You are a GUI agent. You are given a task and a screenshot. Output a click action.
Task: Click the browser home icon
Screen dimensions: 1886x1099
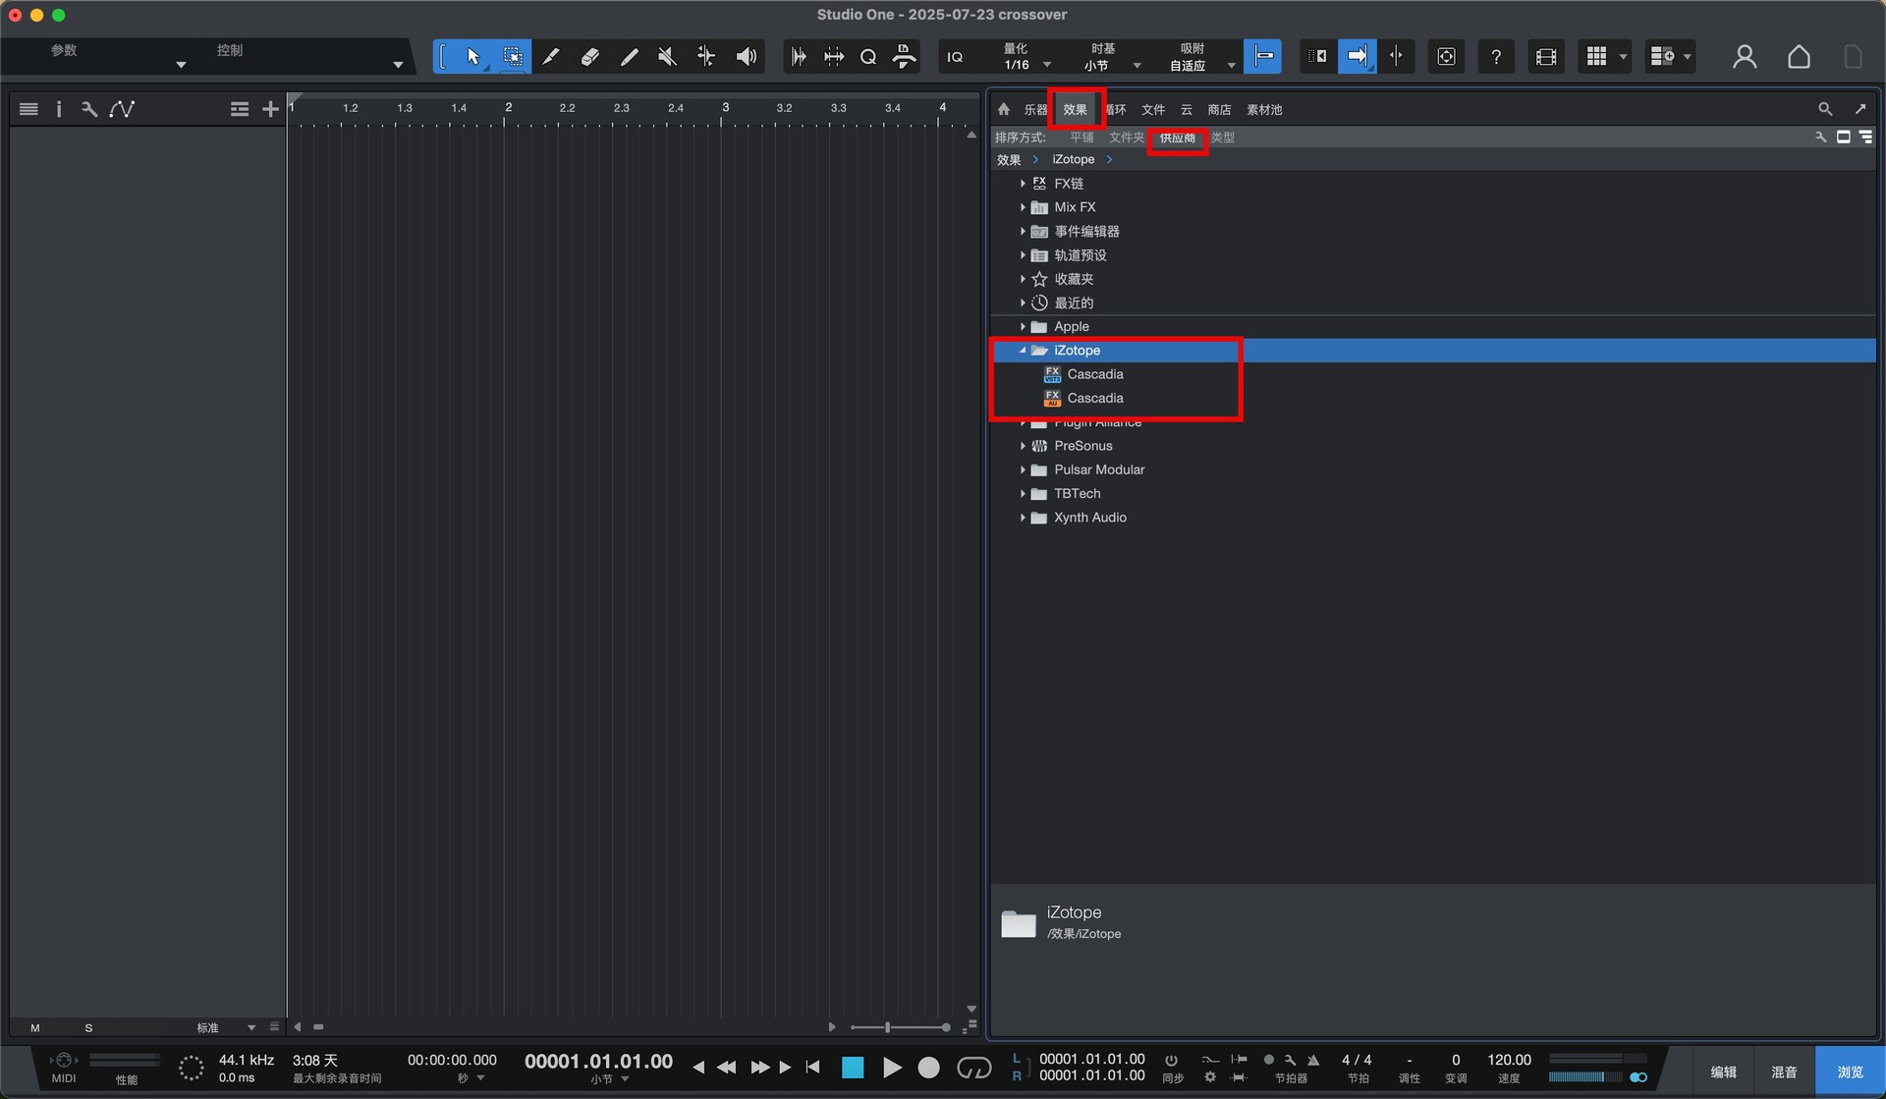1004,109
